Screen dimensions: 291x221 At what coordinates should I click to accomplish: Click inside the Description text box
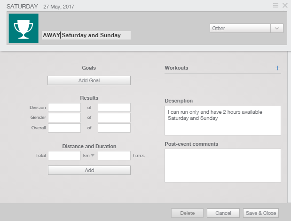(x=223, y=121)
